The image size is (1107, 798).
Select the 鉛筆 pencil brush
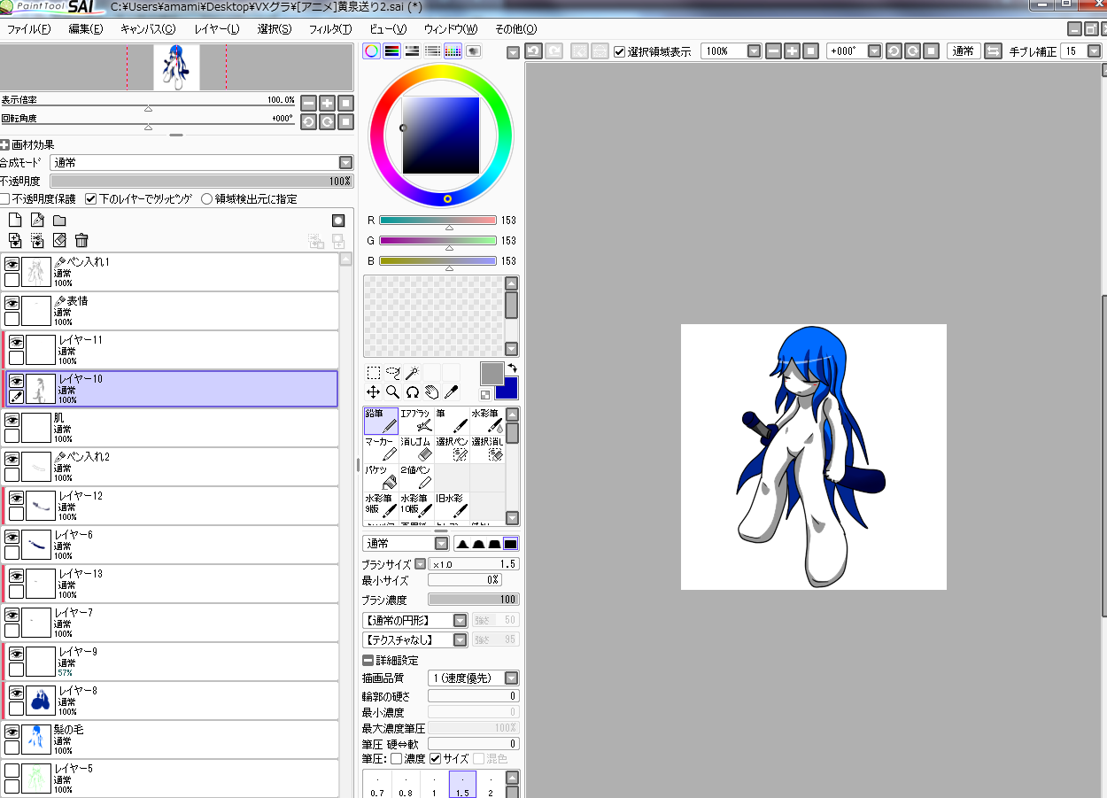pos(381,421)
